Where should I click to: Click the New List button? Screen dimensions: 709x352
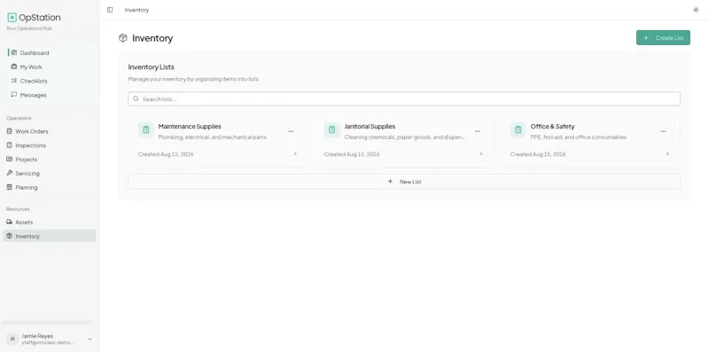click(x=404, y=182)
